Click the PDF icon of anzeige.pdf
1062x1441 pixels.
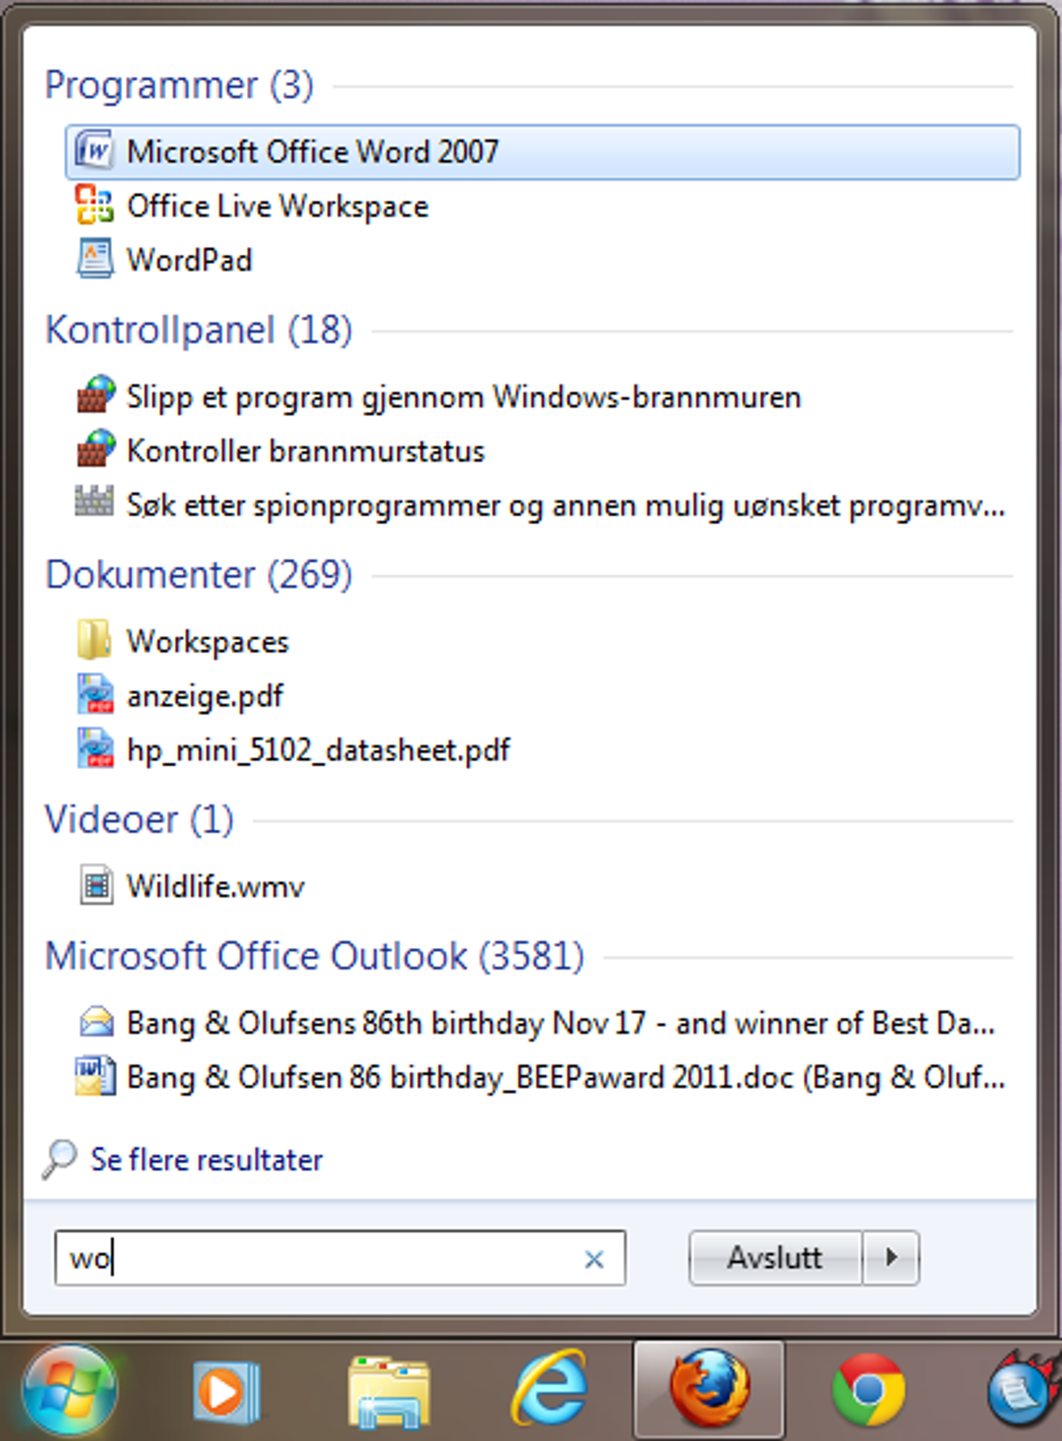click(x=95, y=694)
